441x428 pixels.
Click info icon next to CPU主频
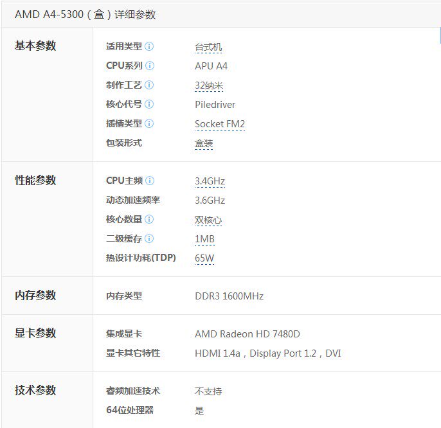(x=150, y=181)
